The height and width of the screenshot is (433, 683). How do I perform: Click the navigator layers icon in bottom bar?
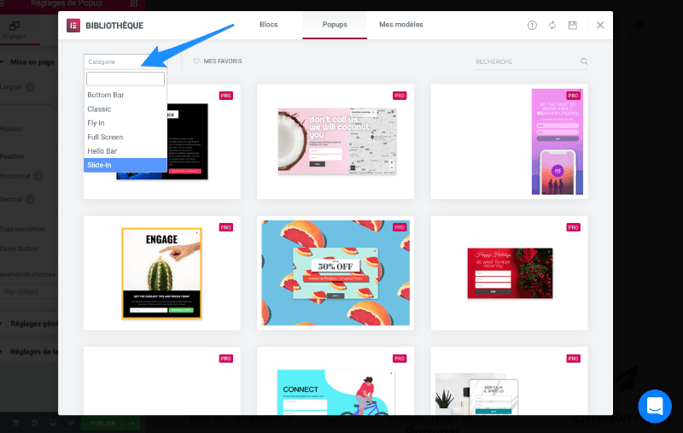tap(15, 423)
